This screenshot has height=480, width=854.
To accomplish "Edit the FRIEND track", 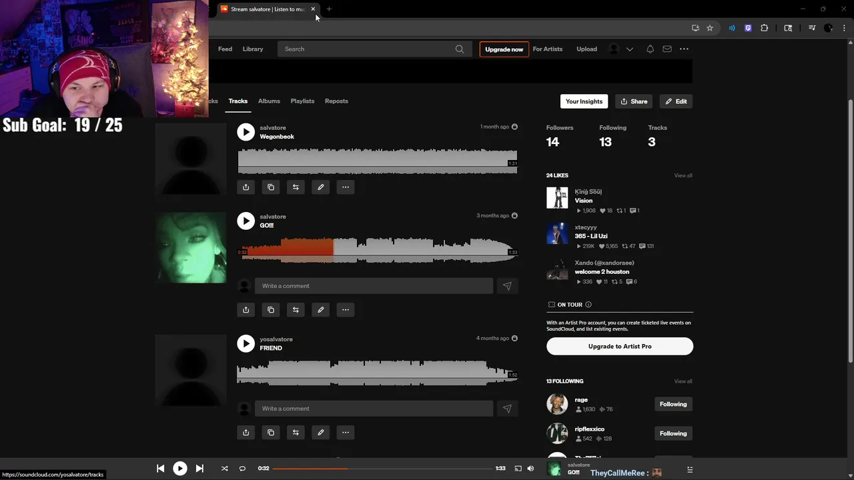I will [321, 433].
